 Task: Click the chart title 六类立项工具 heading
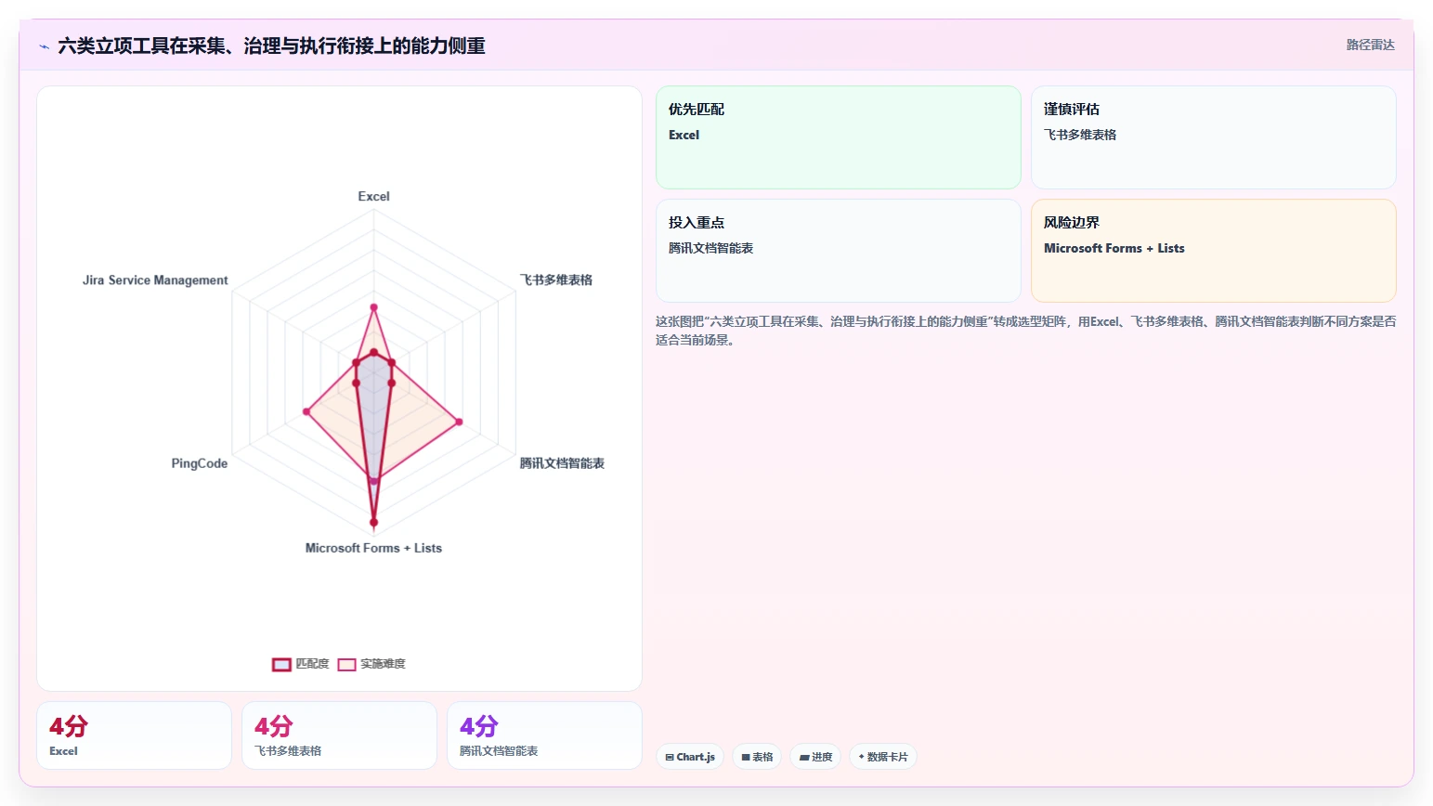[x=271, y=45]
